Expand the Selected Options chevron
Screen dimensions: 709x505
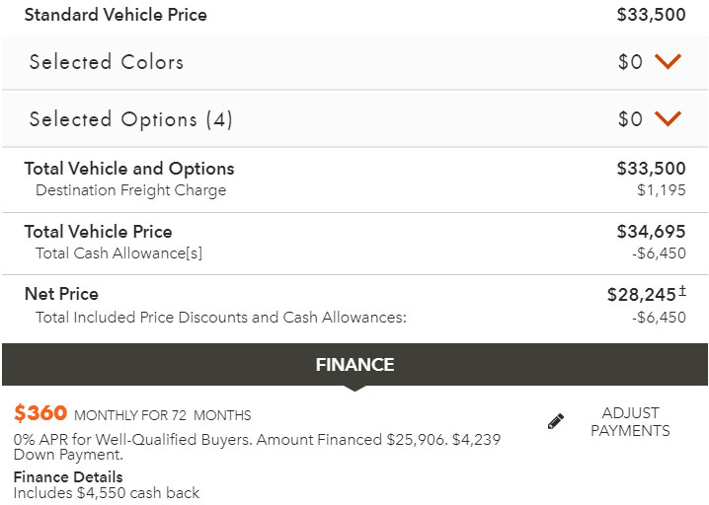click(x=668, y=118)
